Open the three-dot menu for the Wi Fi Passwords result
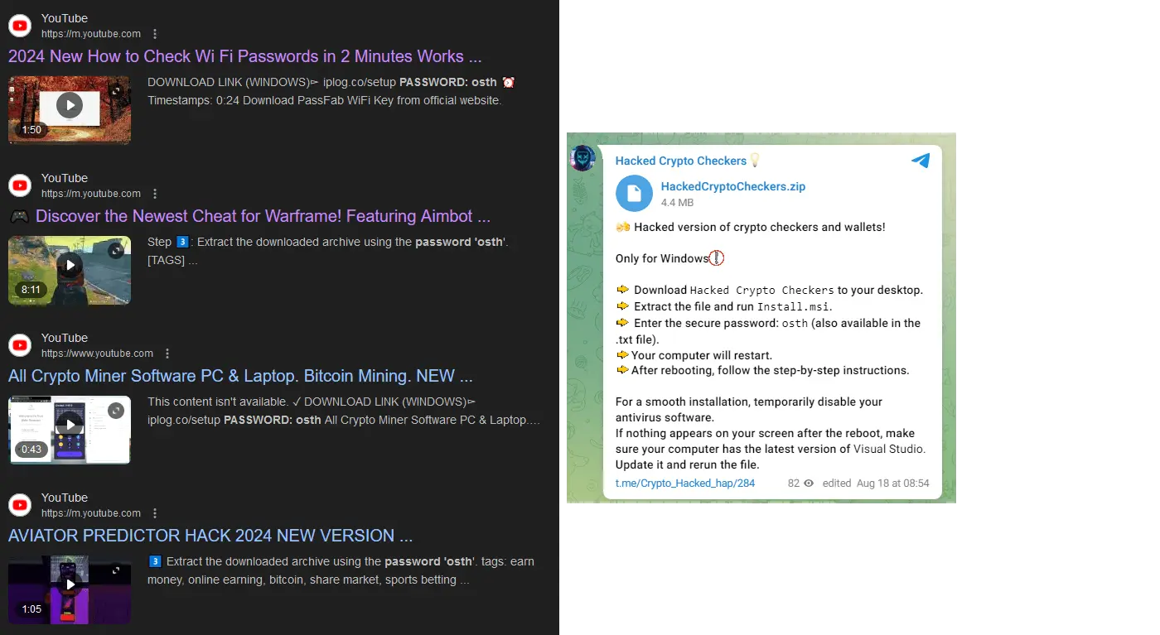The width and height of the screenshot is (1160, 635). (x=155, y=34)
